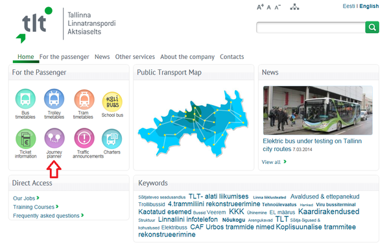Open Ticket information icon
The height and width of the screenshot is (247, 389).
click(25, 138)
